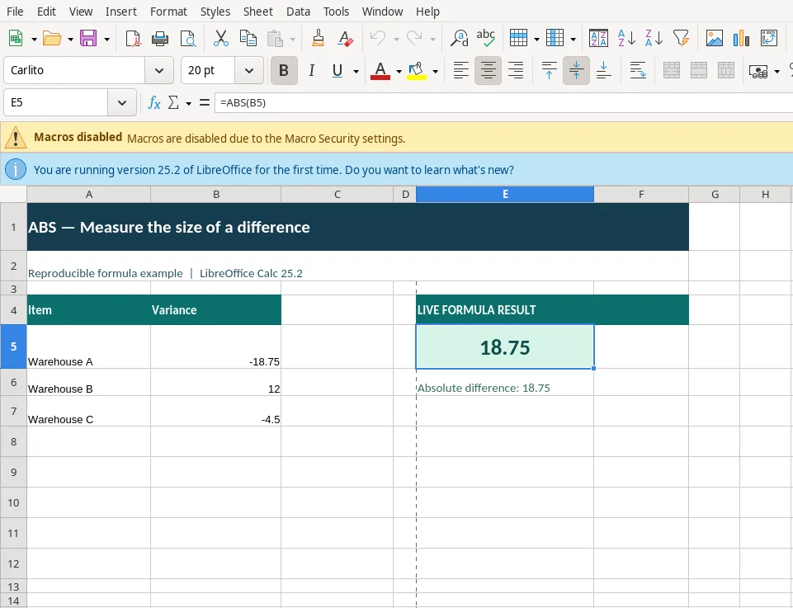The image size is (793, 608).
Task: Align cell content to bottom
Action: pos(603,70)
